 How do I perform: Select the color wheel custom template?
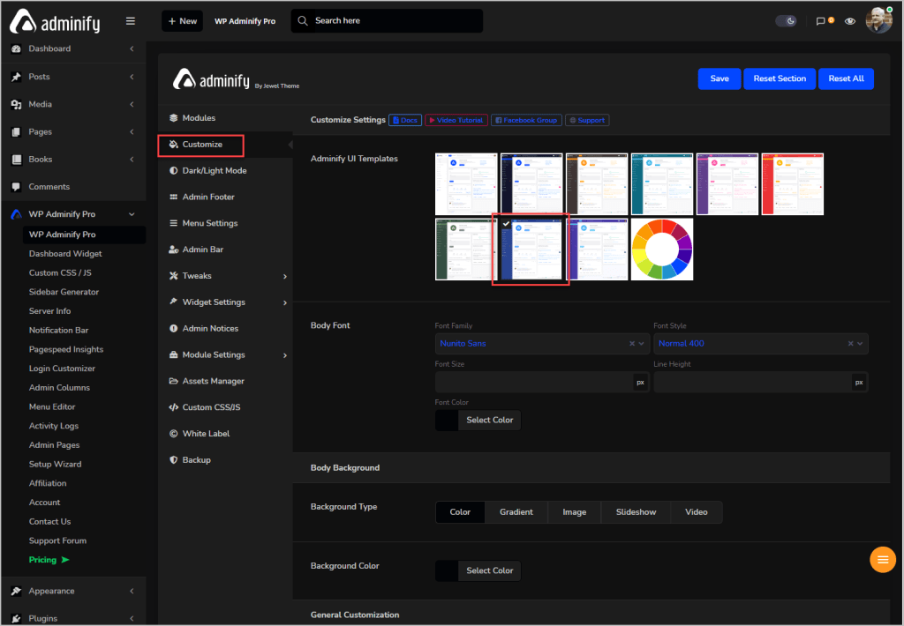point(662,250)
